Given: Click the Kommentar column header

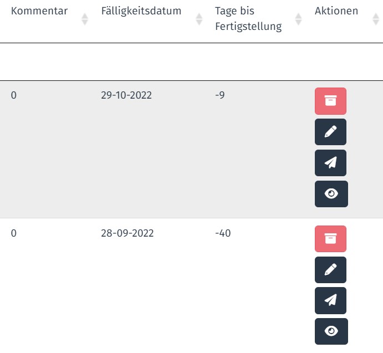Looking at the screenshot, I should pos(39,11).
